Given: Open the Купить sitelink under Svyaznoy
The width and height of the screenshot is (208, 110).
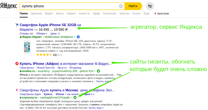Looking at the screenshot, I should click(48, 94).
